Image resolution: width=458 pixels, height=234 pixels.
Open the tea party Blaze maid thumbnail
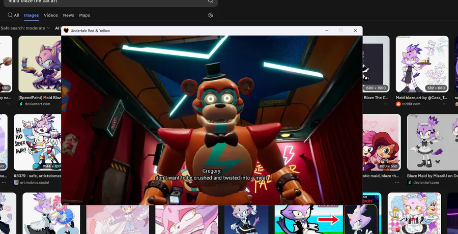click(x=414, y=213)
